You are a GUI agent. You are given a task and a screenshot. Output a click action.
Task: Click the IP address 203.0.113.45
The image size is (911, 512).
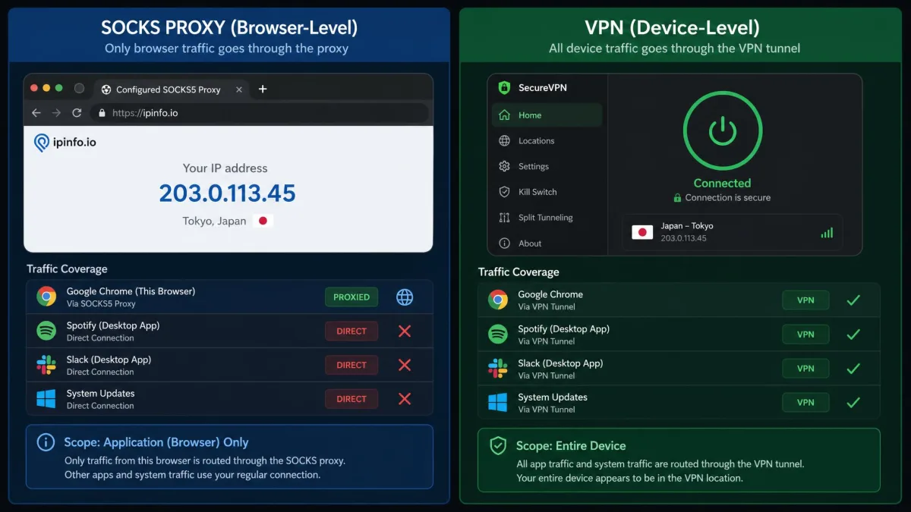click(x=228, y=193)
